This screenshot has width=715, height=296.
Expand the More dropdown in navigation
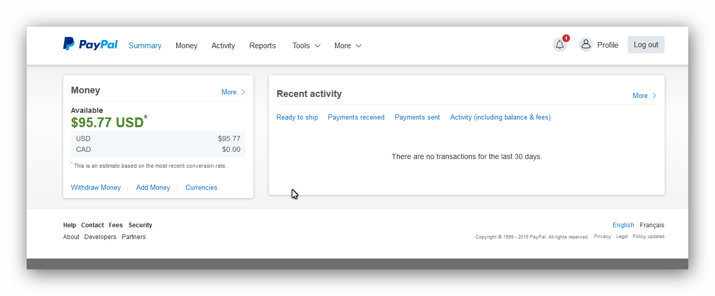point(348,46)
